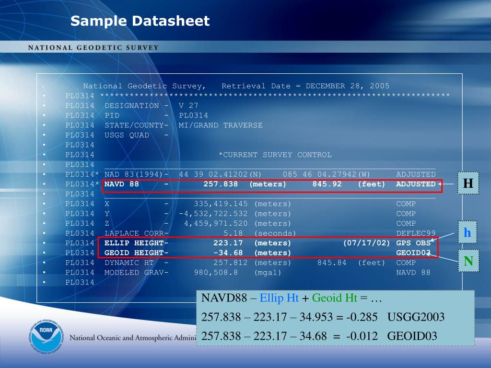Click the 'GPS OBS' source text
Image resolution: width=491 pixels, height=368 pixels.
coord(413,243)
